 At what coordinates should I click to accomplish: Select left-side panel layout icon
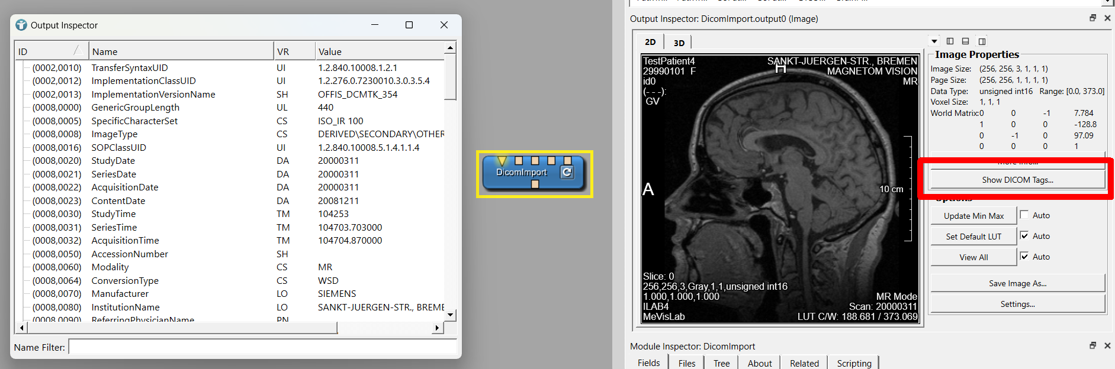[x=950, y=41]
